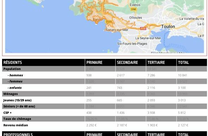Viewport: 208px width, 136px height.
Task: Click the DN8 road marker
Action: 134,10
